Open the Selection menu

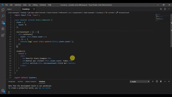click(18, 5)
